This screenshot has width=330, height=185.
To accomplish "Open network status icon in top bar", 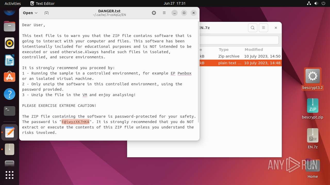I will 309,3.
